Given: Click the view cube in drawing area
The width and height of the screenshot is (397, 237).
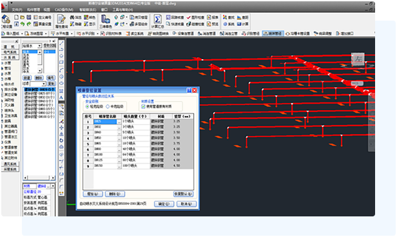Looking at the screenshot, I should click(358, 59).
